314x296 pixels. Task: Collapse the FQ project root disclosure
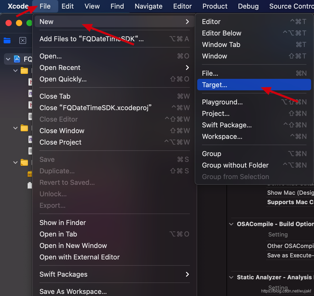[x=8, y=59]
